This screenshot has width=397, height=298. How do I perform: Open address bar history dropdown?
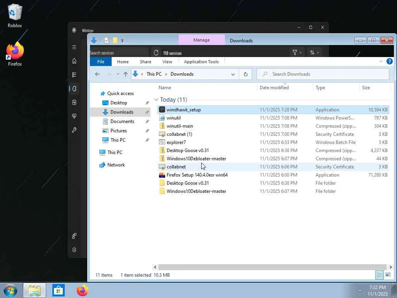pyautogui.click(x=233, y=74)
